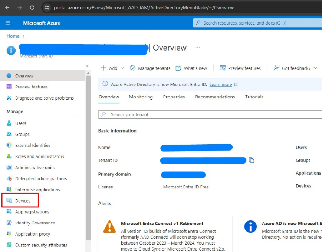Open the Azure portal hamburger menu

8,23
